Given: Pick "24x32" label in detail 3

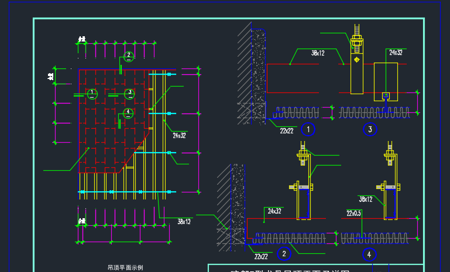Looking at the screenshot, I should coord(396,53).
